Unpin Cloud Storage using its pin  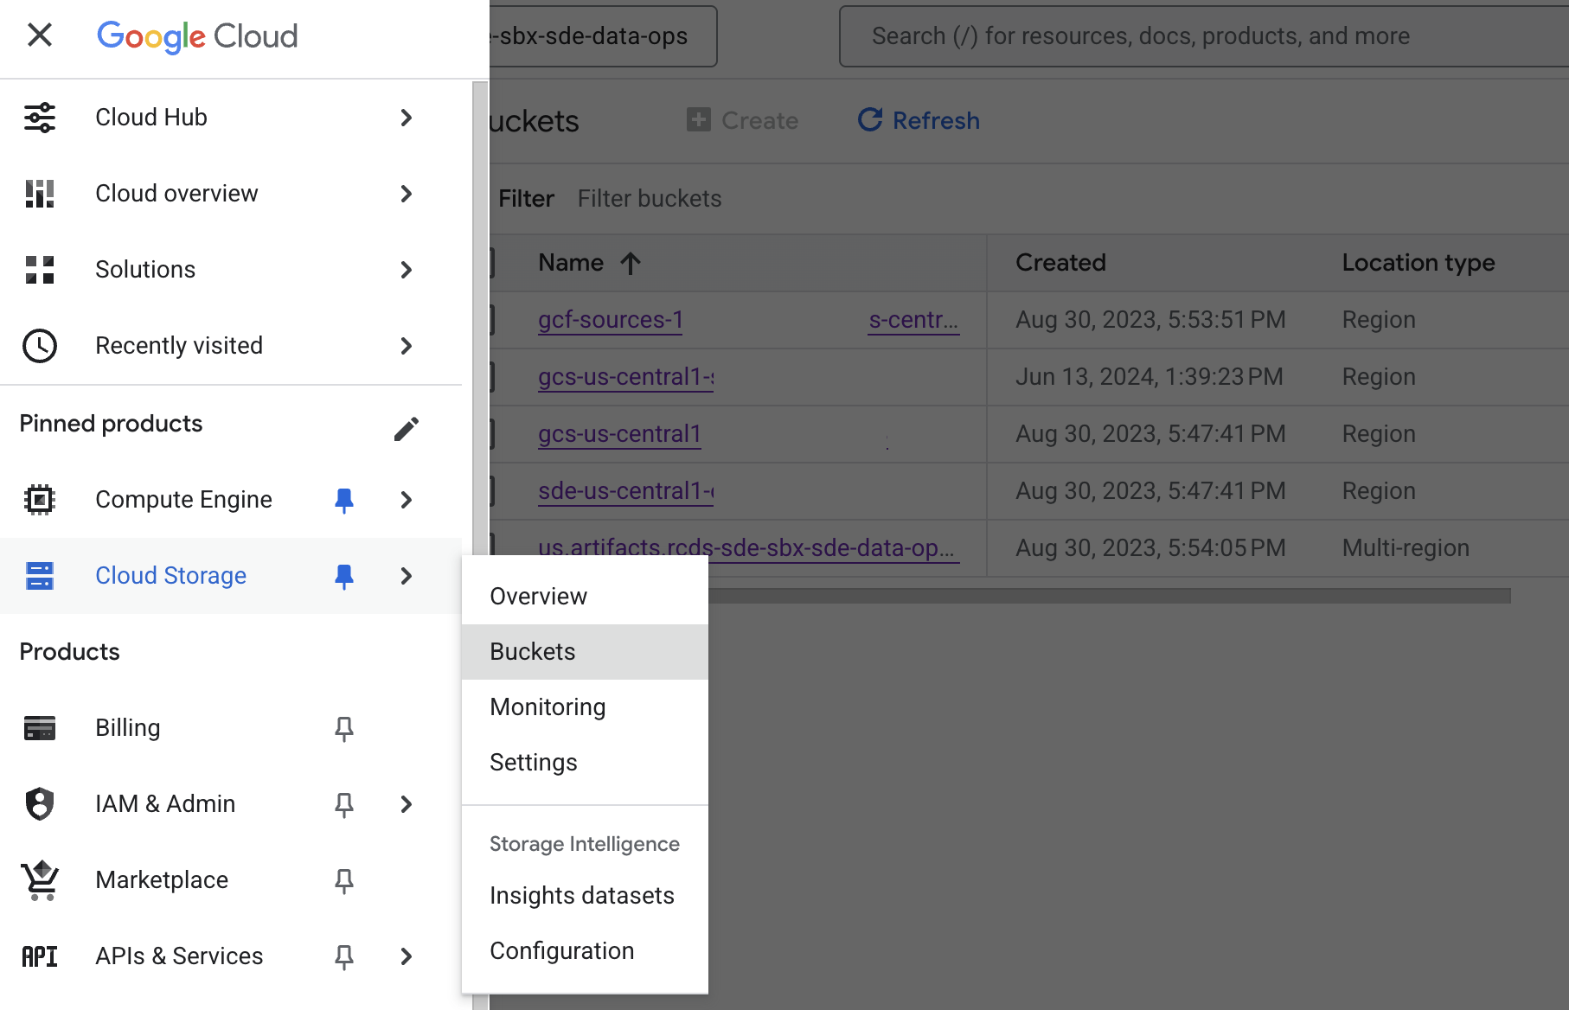tap(344, 576)
